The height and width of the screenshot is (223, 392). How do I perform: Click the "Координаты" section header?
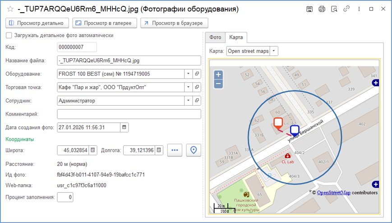pos(19,139)
